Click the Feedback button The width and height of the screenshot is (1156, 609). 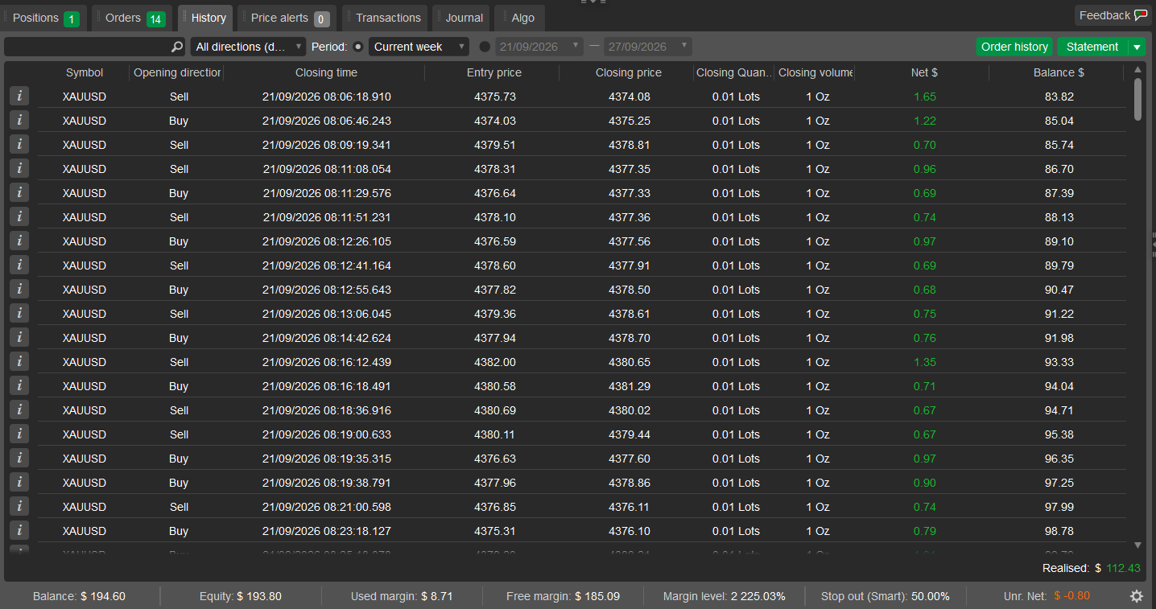1113,15
